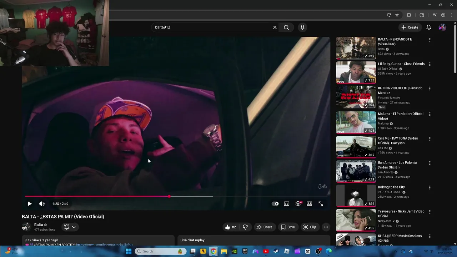Open Epic Games Launcher from taskbar
Image resolution: width=457 pixels, height=257 pixels.
pos(245,251)
